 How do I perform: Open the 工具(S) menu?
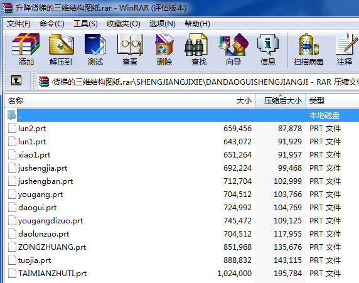[x=85, y=24]
